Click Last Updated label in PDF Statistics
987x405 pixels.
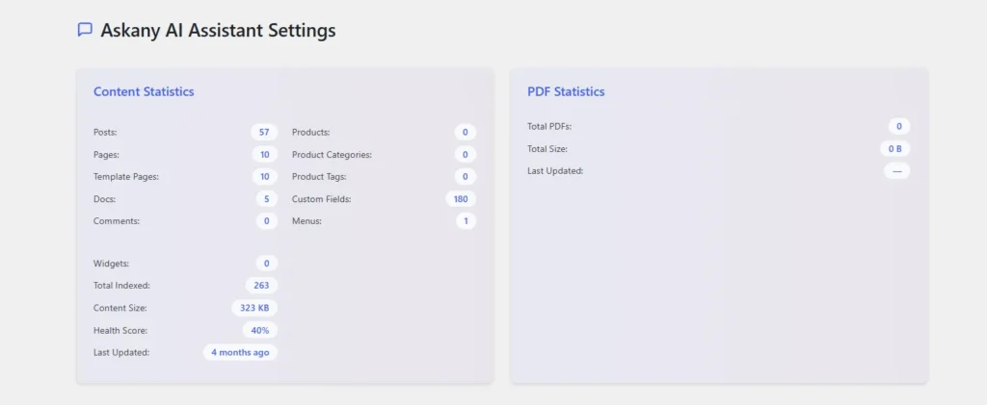click(555, 171)
